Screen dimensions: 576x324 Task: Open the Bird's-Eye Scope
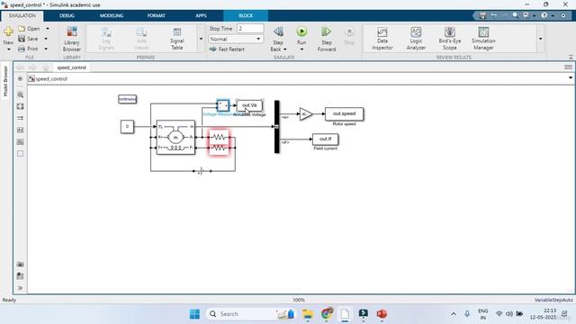(x=450, y=39)
